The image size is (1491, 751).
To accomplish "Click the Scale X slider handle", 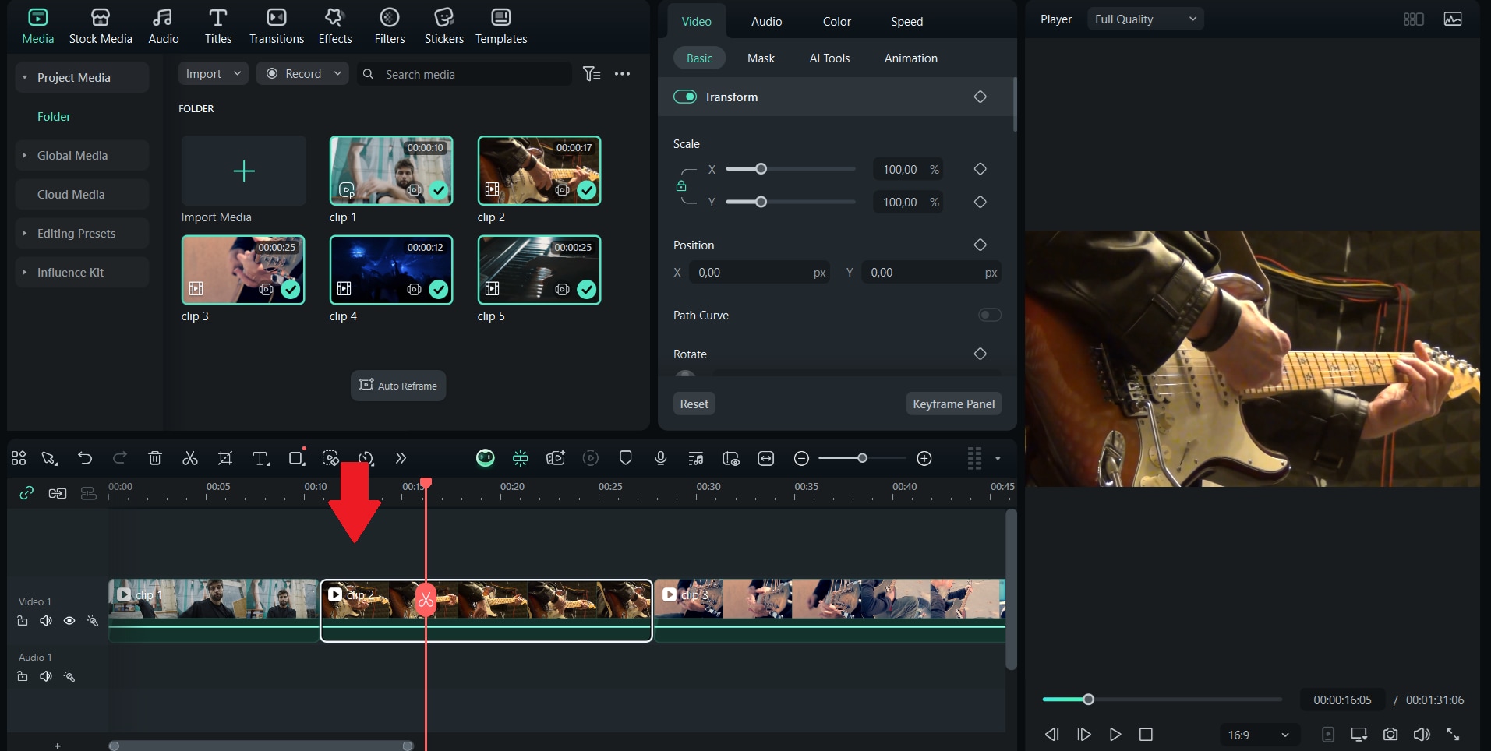I will (x=761, y=169).
